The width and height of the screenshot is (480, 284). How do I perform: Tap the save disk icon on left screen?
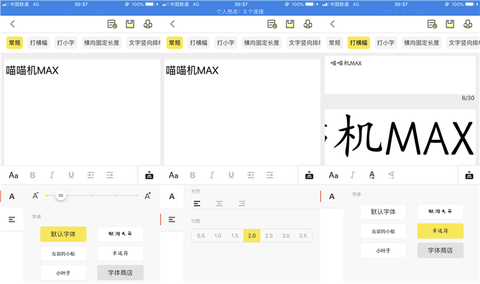(130, 24)
